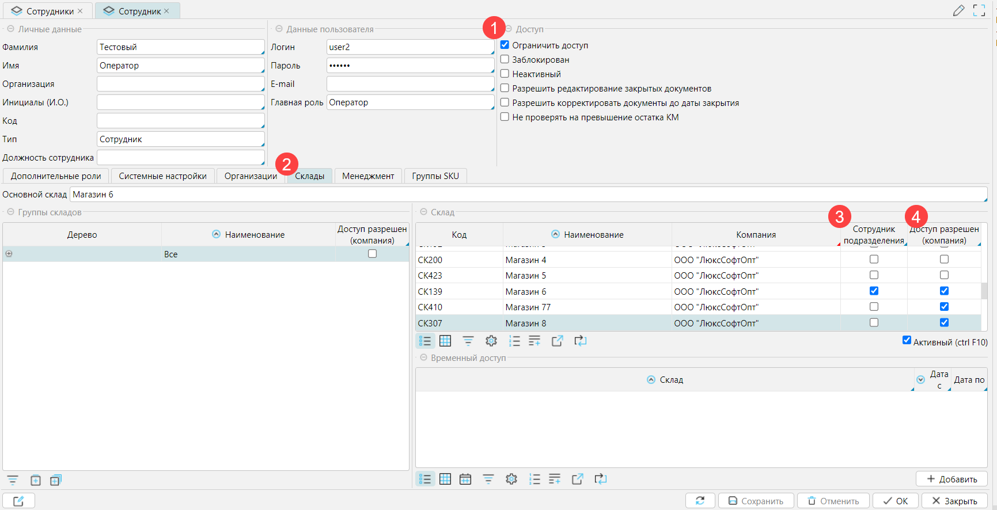Collapse the Личные данные section
997x510 pixels.
coord(10,29)
